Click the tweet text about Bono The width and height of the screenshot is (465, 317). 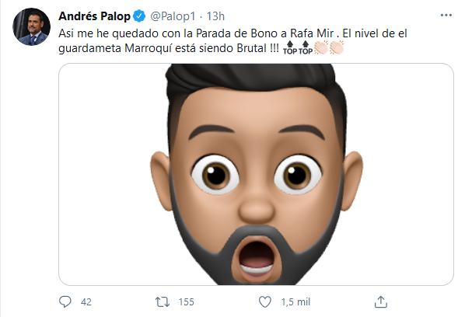(232, 40)
